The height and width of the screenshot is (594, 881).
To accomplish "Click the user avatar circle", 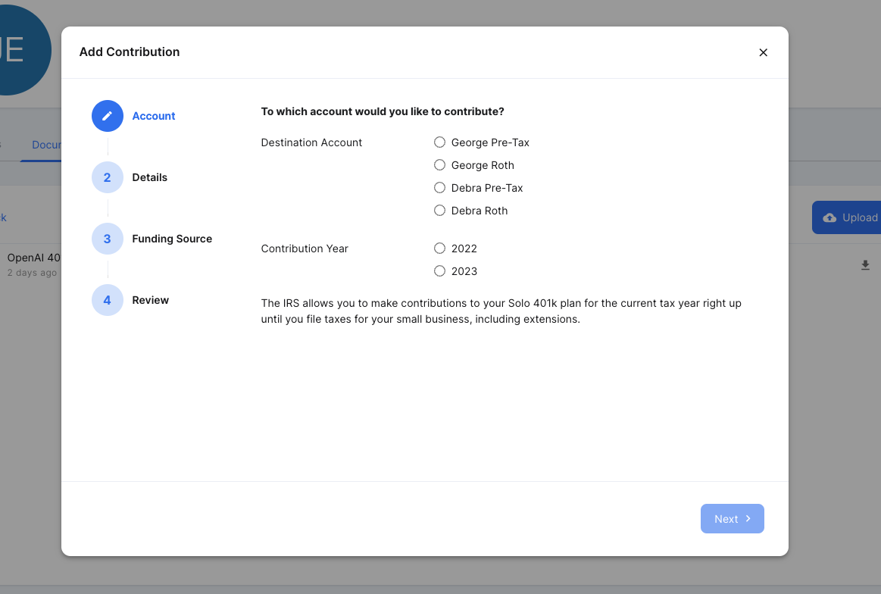I will click(15, 49).
